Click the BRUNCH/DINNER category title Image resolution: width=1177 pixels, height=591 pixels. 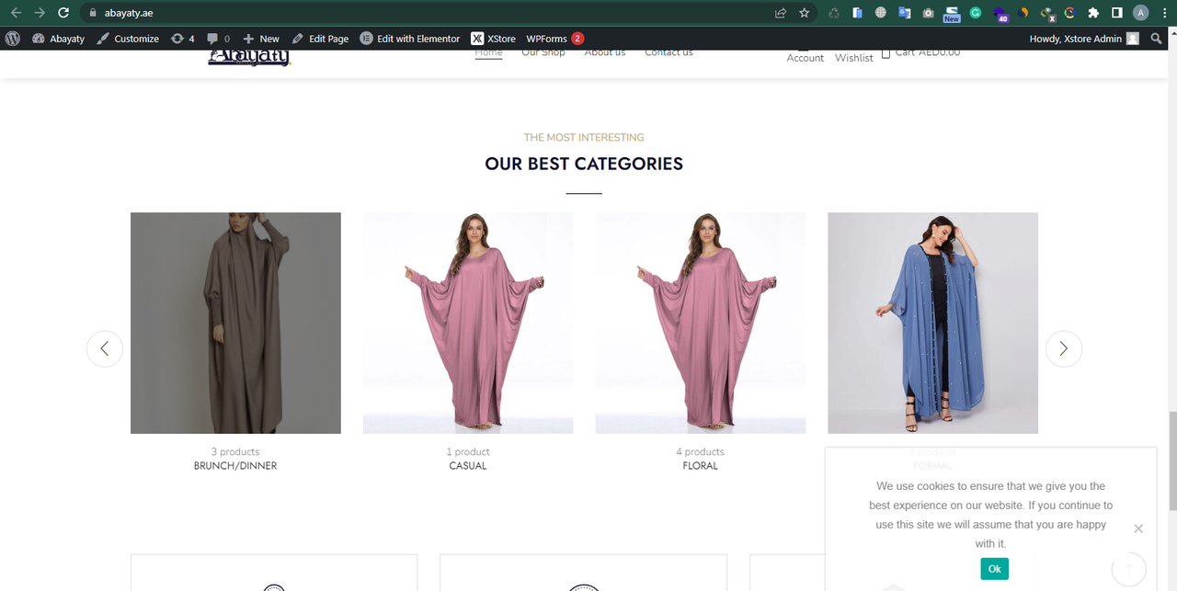[x=235, y=466]
